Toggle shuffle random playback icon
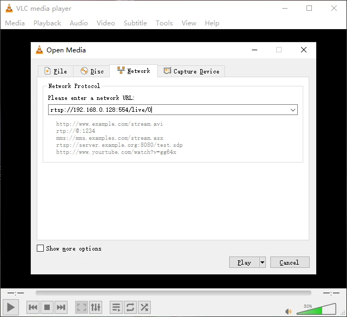347x317 pixels. [144, 307]
